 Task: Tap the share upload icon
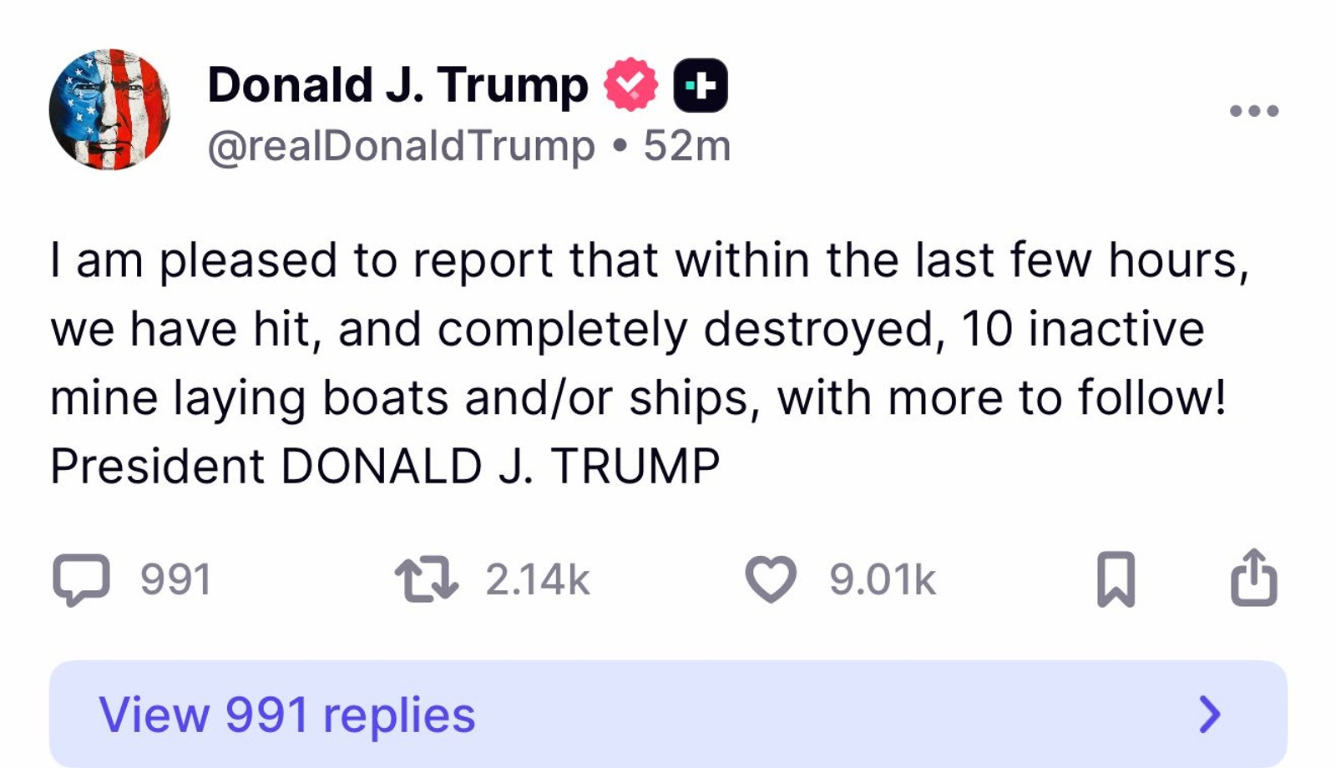(1253, 577)
